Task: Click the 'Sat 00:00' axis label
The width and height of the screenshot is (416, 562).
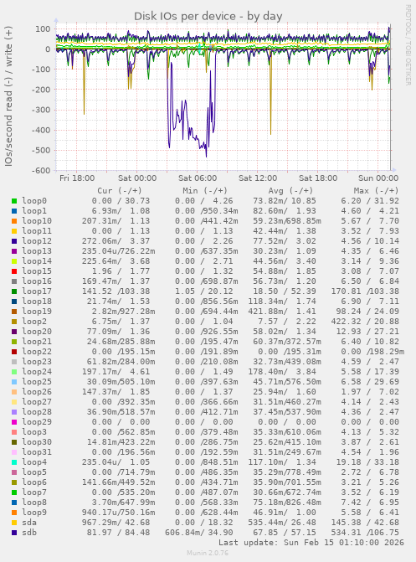Action: tap(137, 178)
